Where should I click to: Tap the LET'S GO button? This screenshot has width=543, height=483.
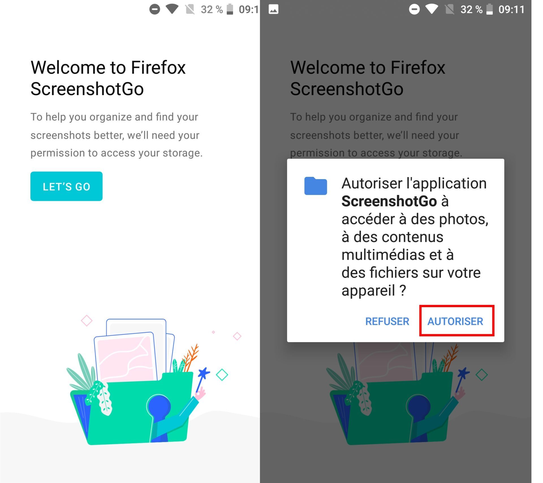66,186
